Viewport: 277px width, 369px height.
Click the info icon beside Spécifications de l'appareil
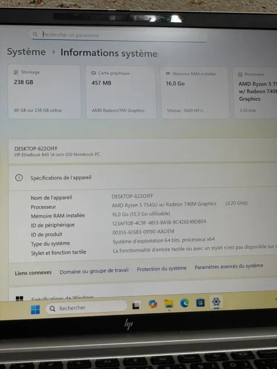pyautogui.click(x=19, y=177)
